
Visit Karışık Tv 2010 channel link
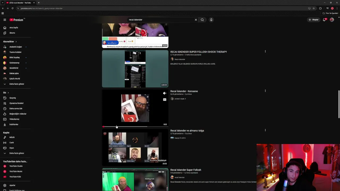(x=180, y=138)
